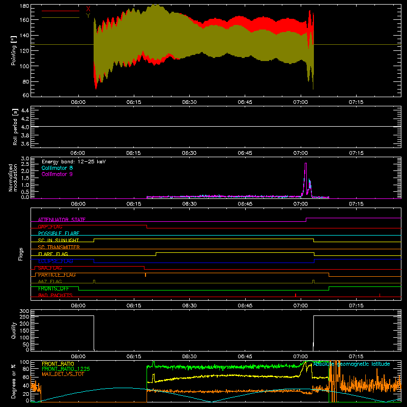Image resolution: width=407 pixels, height=407 pixels.
Task: Select the SC_IN_SUNLIGHT flag label
Action: pyautogui.click(x=59, y=240)
